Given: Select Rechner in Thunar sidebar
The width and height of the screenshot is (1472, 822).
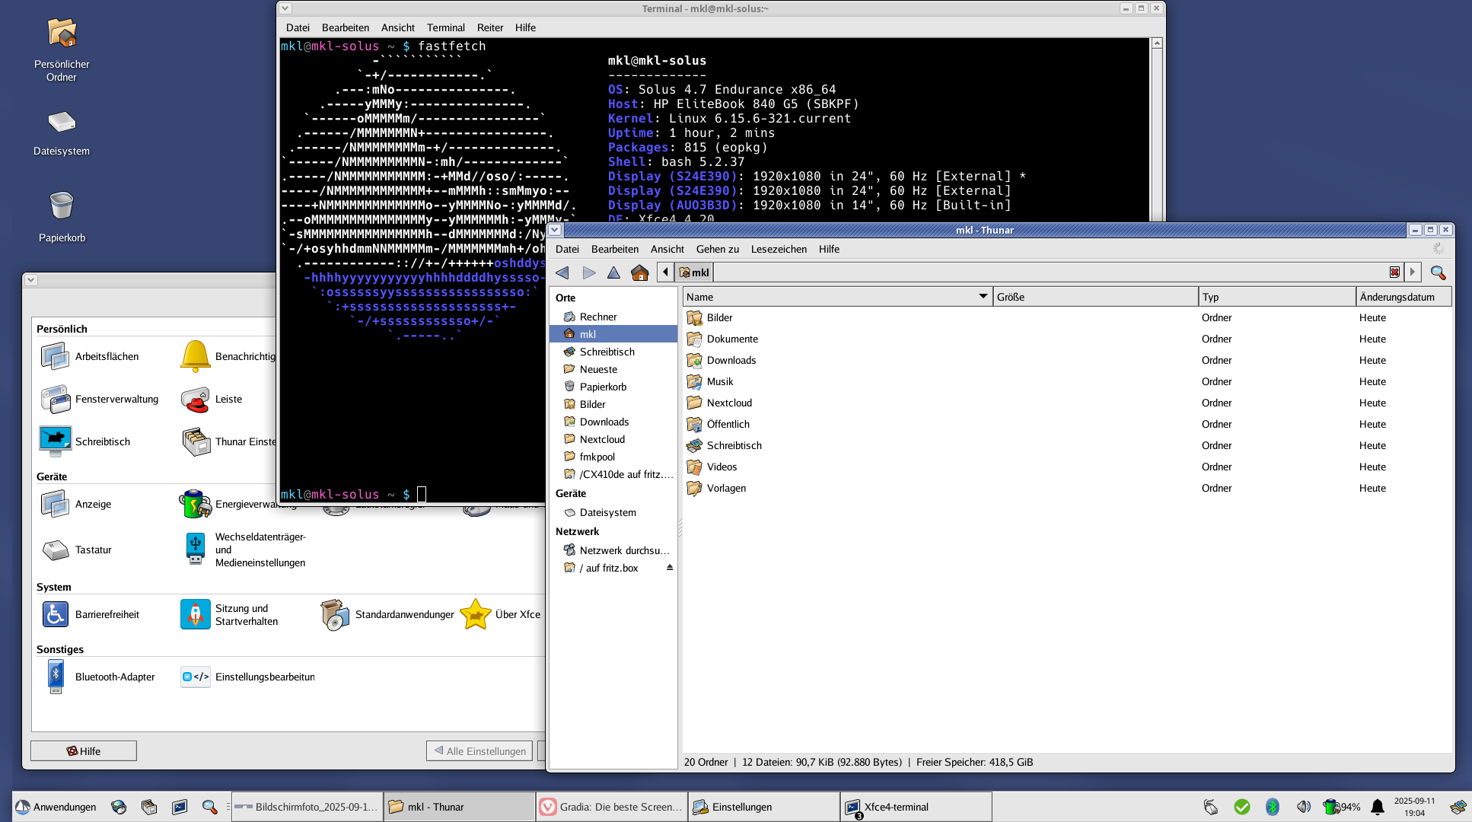Looking at the screenshot, I should click(613, 317).
